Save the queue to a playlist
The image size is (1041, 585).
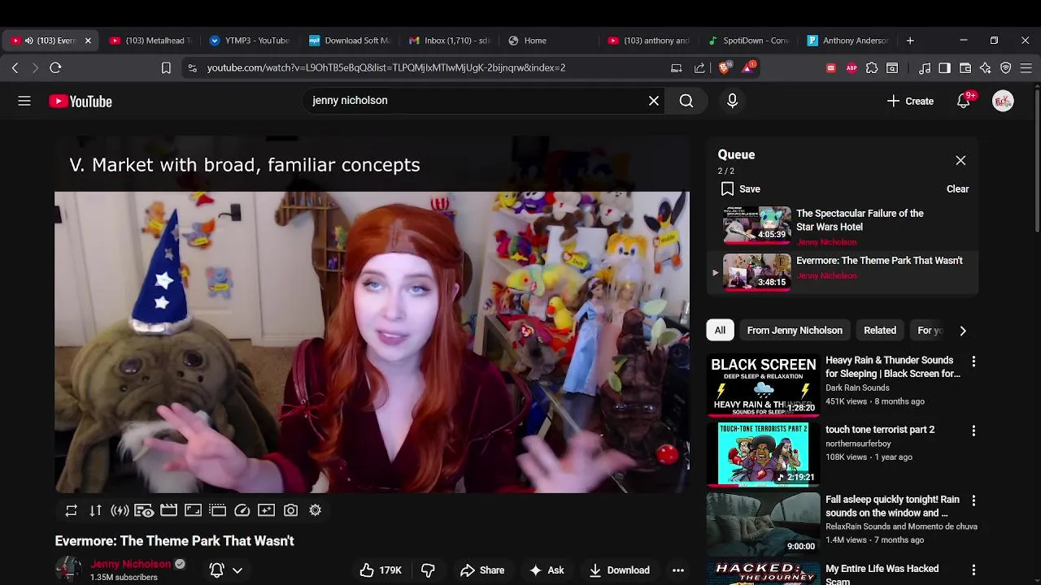740,188
